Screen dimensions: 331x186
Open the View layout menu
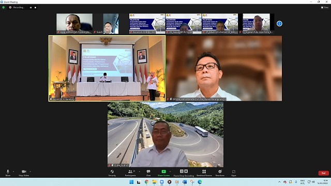(325, 7)
